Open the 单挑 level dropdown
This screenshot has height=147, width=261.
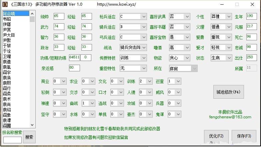pos(117,114)
